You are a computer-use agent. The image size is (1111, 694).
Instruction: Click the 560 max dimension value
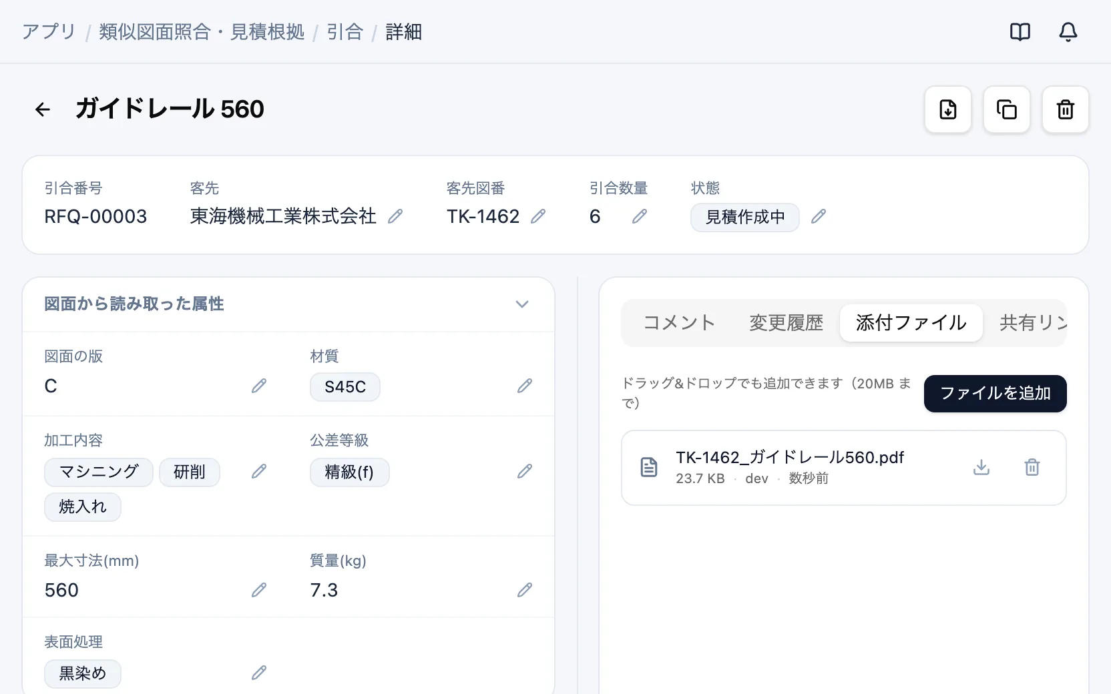pyautogui.click(x=61, y=590)
